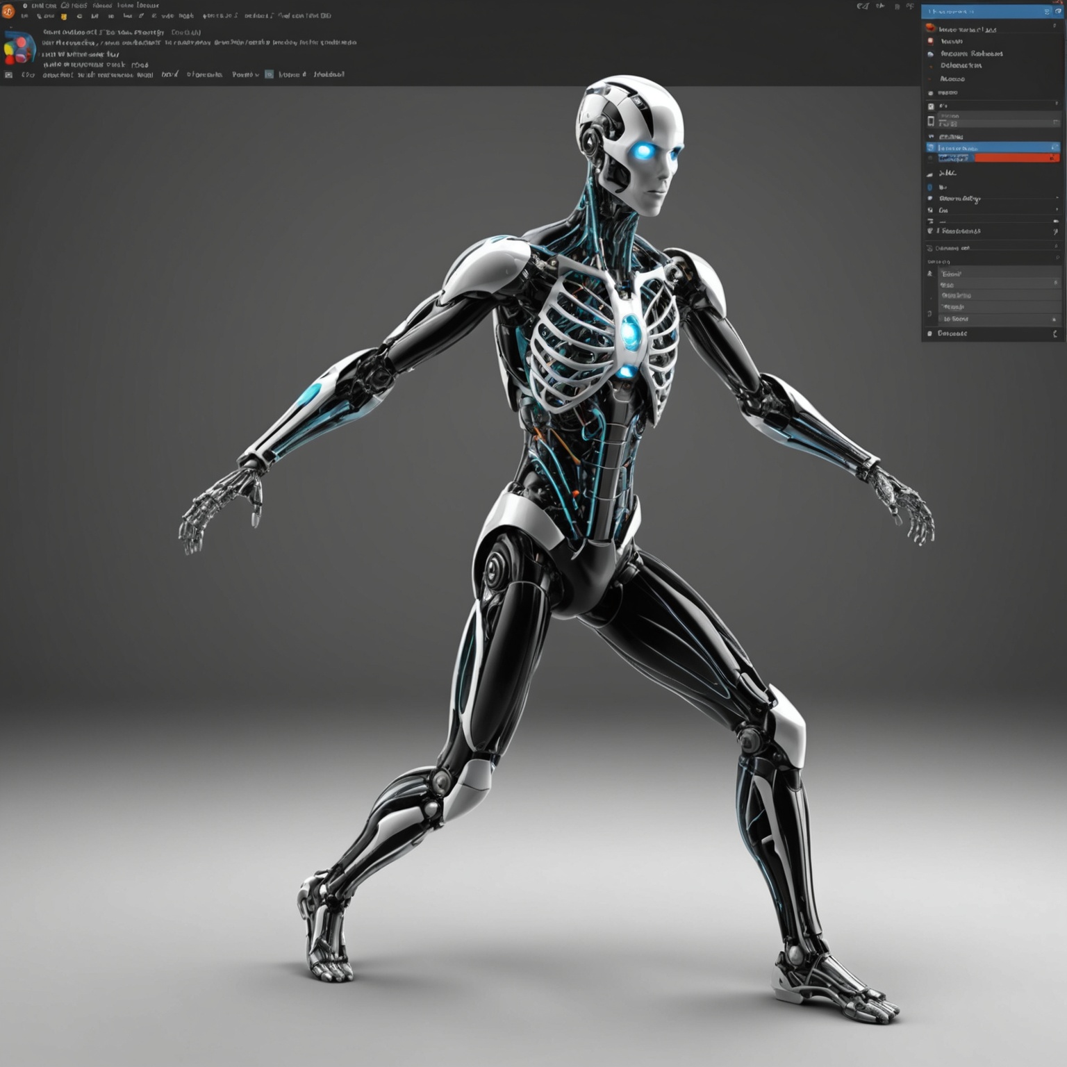Image resolution: width=1067 pixels, height=1067 pixels.
Task: Click the device outline icon in side panel
Action: tap(931, 122)
